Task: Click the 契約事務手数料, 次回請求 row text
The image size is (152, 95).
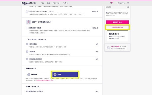Action: click(34, 91)
